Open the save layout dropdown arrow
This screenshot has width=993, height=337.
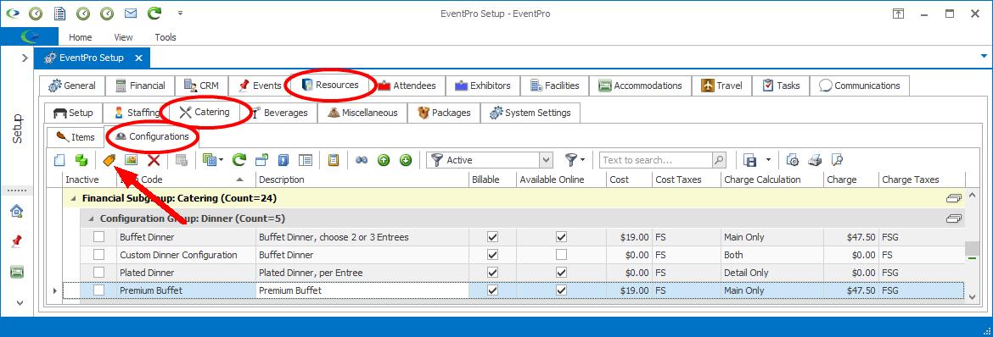[x=768, y=160]
